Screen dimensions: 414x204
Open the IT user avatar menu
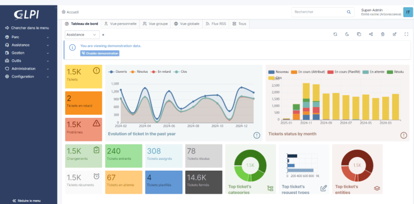pyautogui.click(x=408, y=12)
